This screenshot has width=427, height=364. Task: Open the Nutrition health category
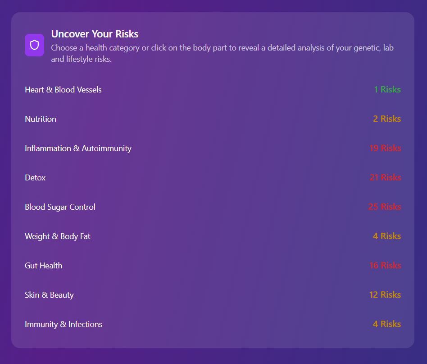click(x=41, y=119)
